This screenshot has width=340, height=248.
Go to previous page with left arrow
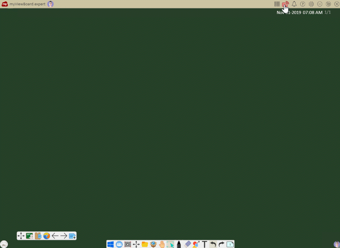(x=55, y=236)
